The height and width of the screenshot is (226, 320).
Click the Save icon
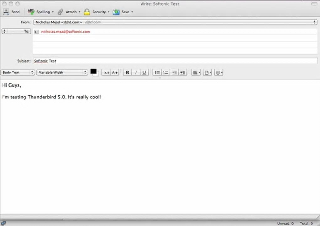coord(116,12)
